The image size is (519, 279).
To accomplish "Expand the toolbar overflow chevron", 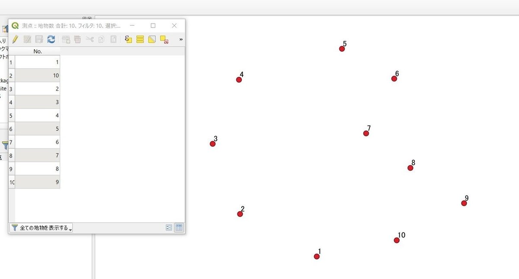I will tap(181, 39).
